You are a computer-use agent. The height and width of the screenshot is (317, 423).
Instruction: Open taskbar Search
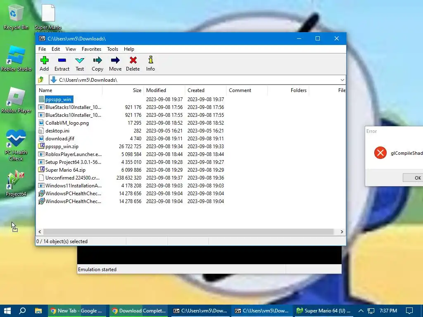(x=23, y=311)
